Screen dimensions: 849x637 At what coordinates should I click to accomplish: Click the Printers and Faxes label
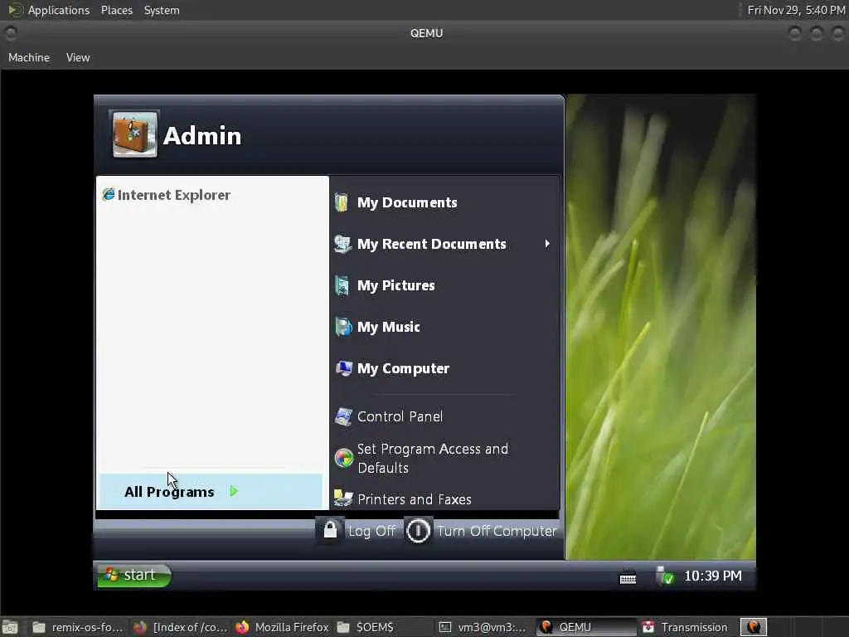coord(415,499)
